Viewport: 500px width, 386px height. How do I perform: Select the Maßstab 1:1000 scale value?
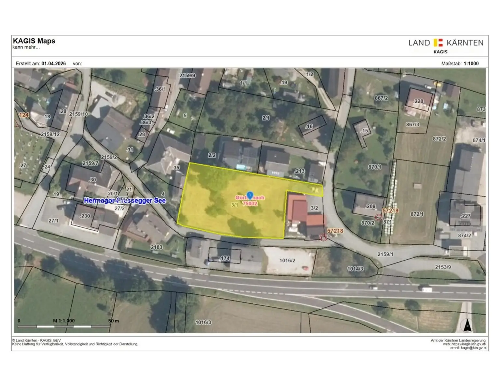pos(471,64)
